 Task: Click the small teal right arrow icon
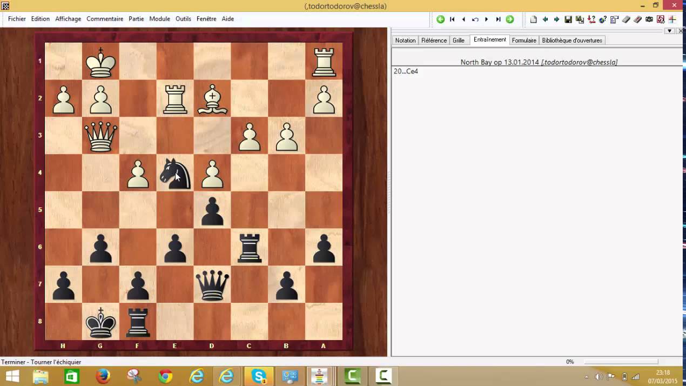pos(556,19)
